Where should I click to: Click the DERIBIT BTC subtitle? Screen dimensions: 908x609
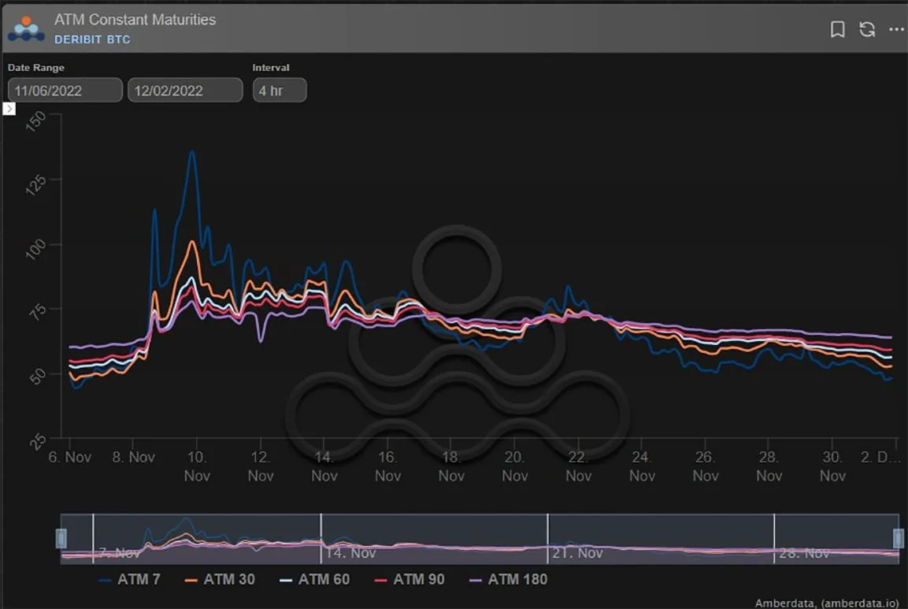[x=92, y=39]
